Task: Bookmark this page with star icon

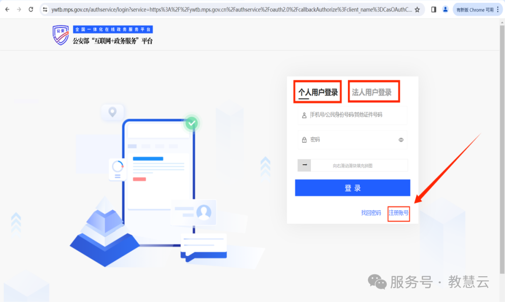Action: click(417, 9)
